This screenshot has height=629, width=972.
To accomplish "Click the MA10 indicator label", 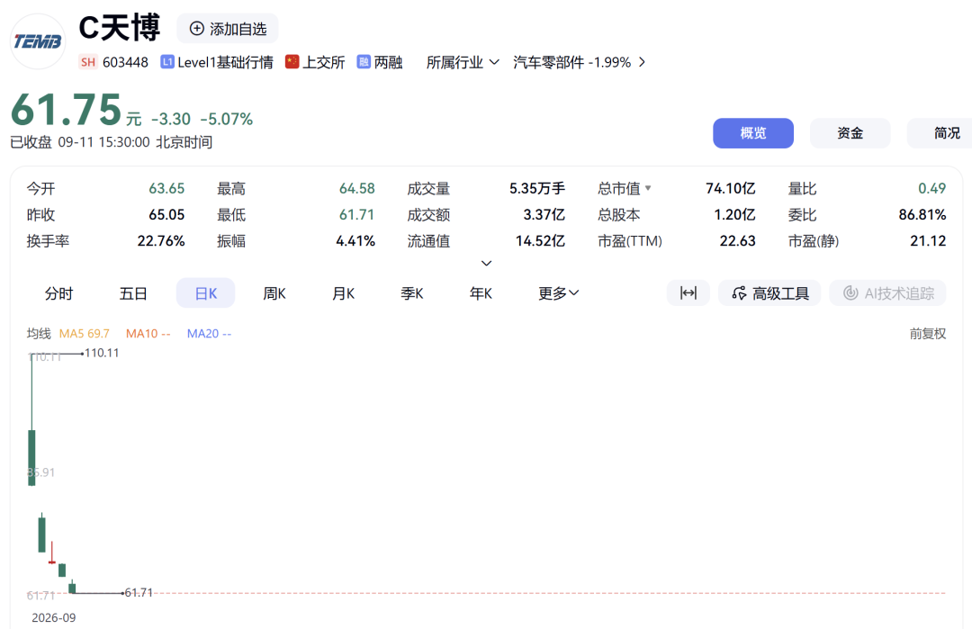I will click(148, 334).
